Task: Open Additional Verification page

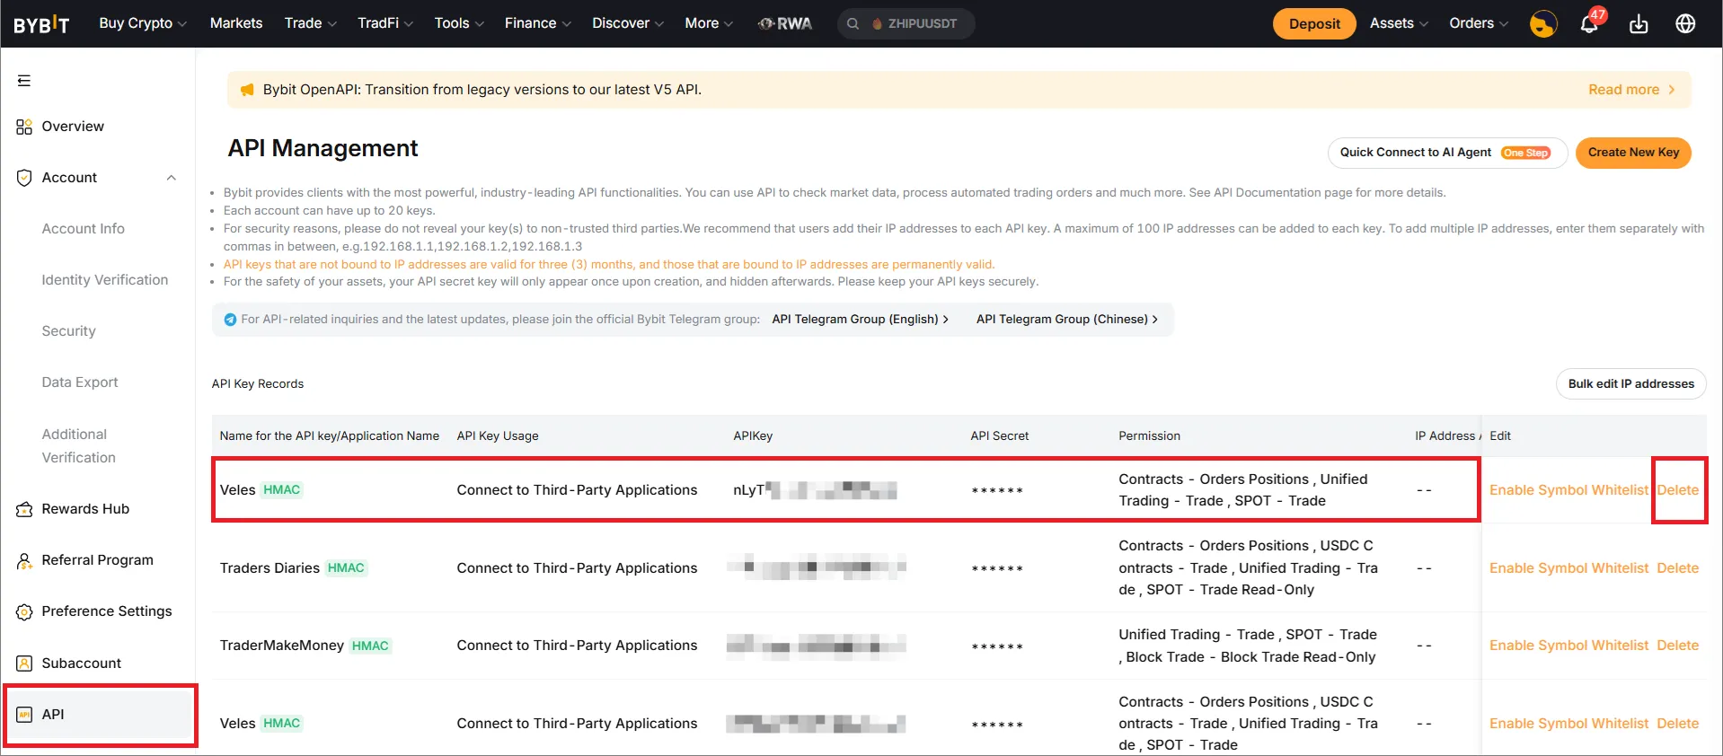Action: [x=79, y=446]
